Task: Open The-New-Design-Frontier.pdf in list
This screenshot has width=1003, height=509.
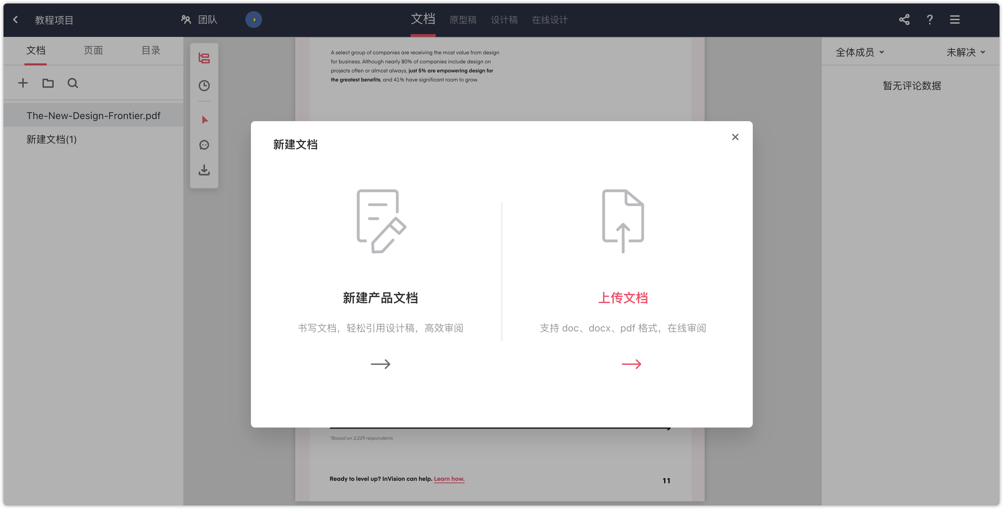Action: [93, 116]
